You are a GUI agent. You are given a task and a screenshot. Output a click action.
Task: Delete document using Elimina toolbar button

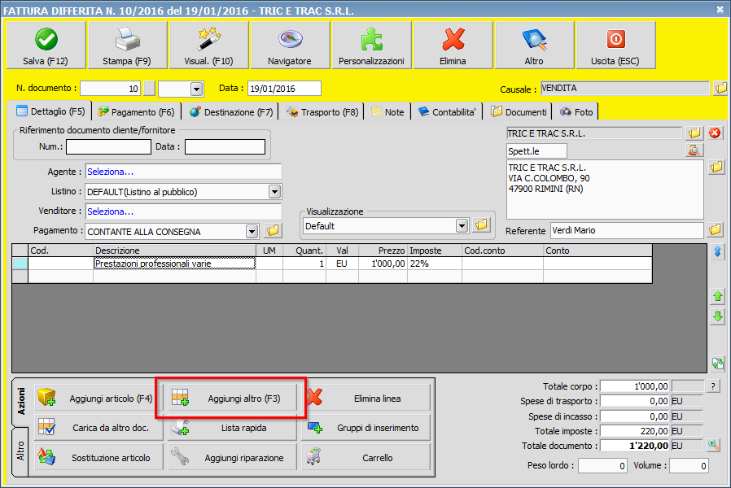click(453, 46)
